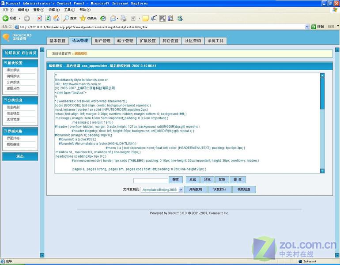Click the 恢复默认 button
Image resolution: width=340 pixels, height=265 pixels.
pos(219,189)
